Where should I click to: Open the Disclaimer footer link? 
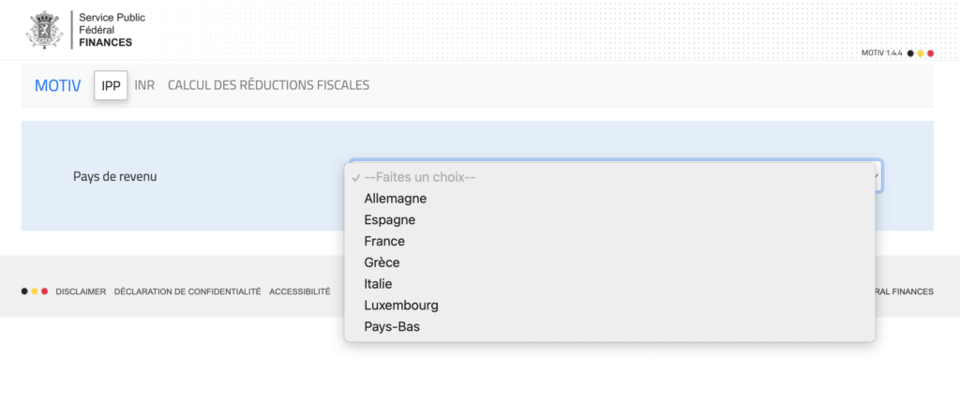(81, 292)
